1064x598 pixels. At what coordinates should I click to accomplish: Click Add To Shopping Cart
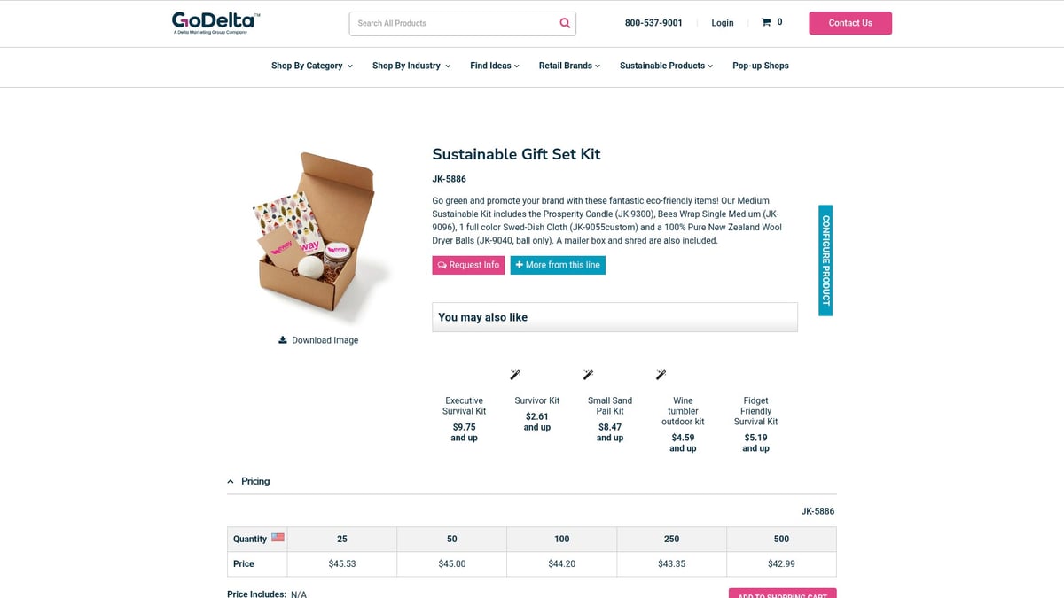point(781,594)
